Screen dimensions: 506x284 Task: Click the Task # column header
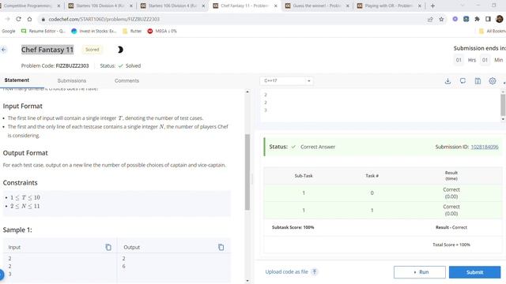pyautogui.click(x=372, y=176)
